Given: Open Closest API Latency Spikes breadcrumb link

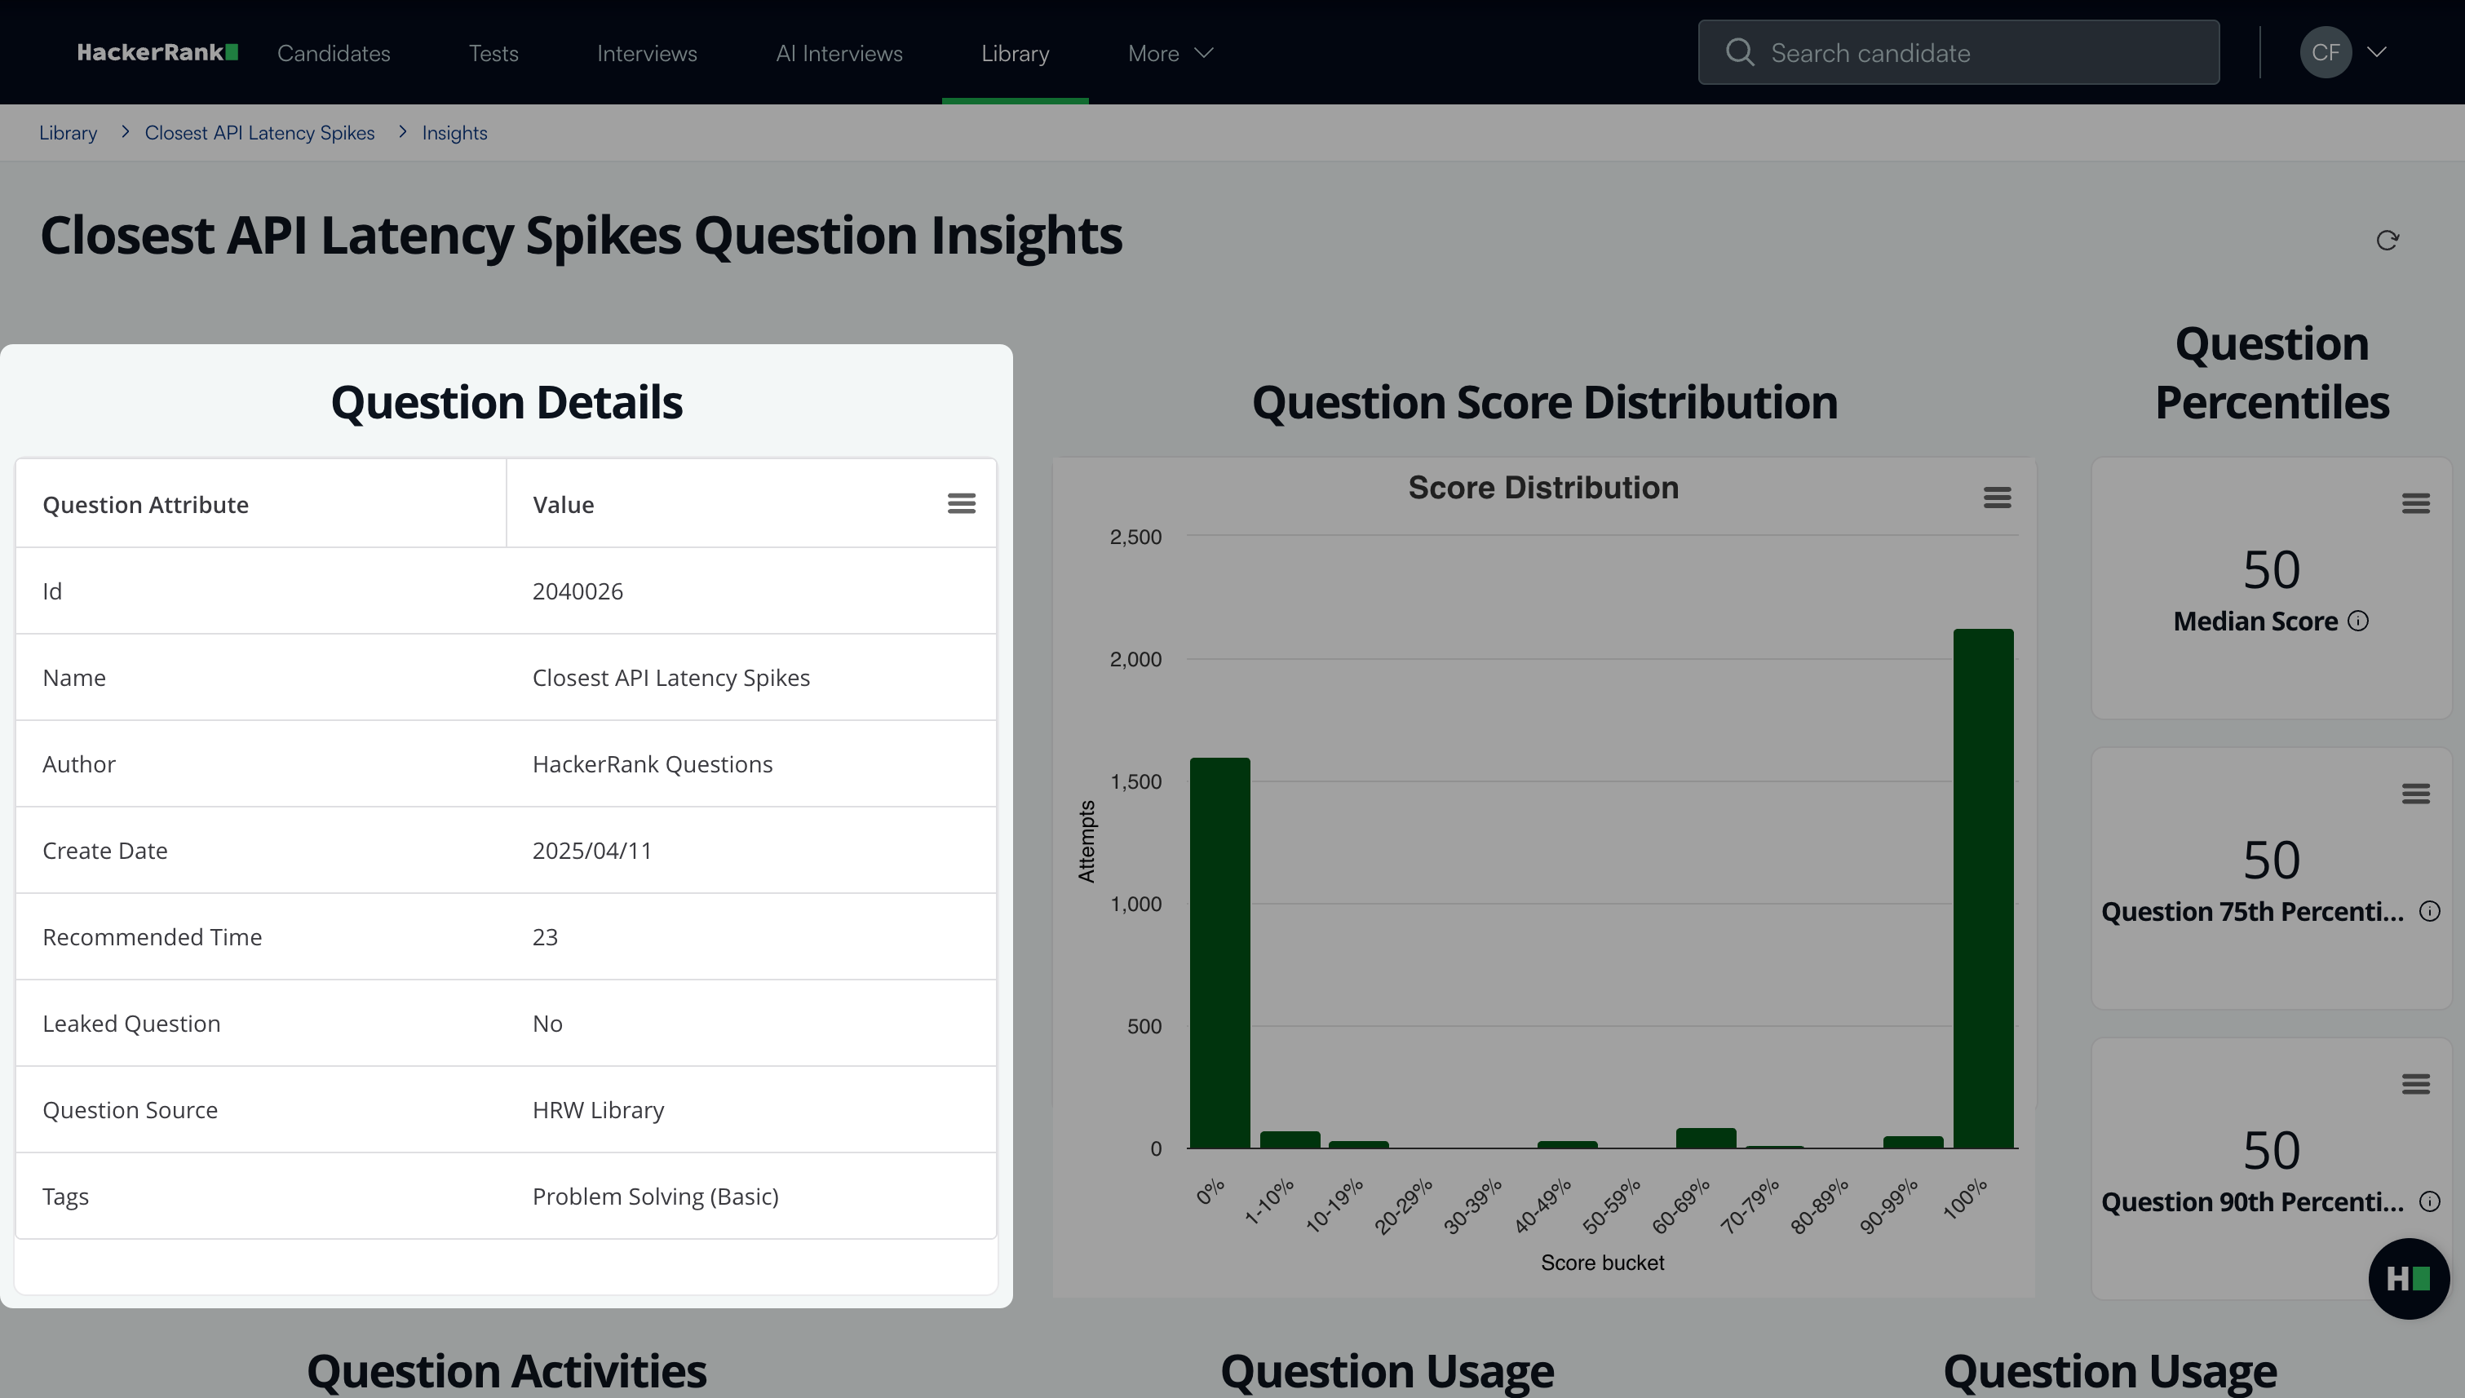Looking at the screenshot, I should click(x=259, y=132).
